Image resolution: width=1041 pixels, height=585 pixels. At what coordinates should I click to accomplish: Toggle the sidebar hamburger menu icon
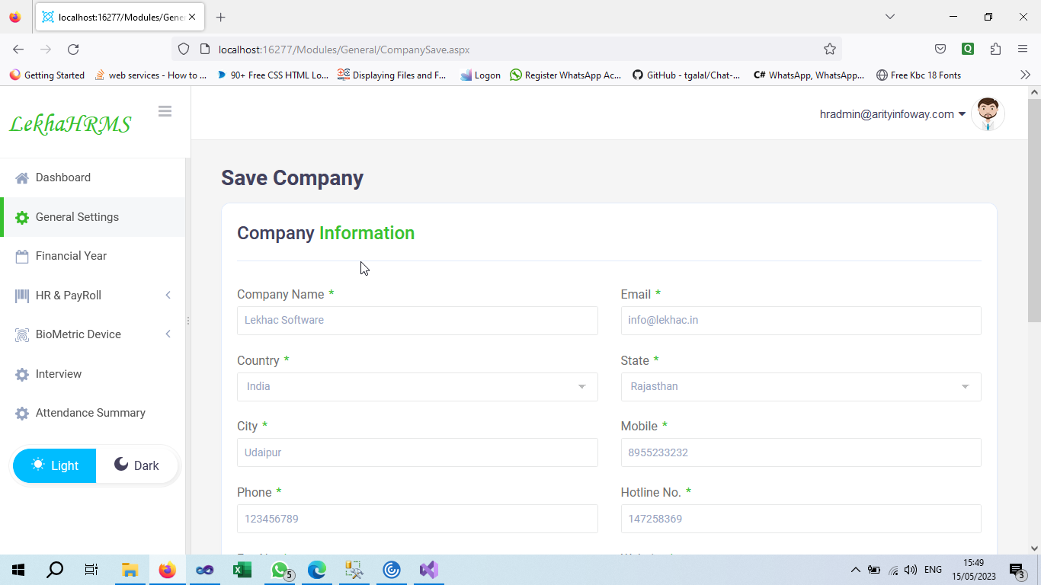click(x=165, y=111)
